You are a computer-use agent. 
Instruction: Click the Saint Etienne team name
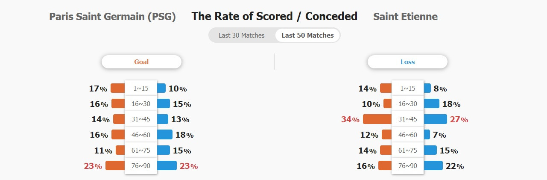(x=405, y=17)
